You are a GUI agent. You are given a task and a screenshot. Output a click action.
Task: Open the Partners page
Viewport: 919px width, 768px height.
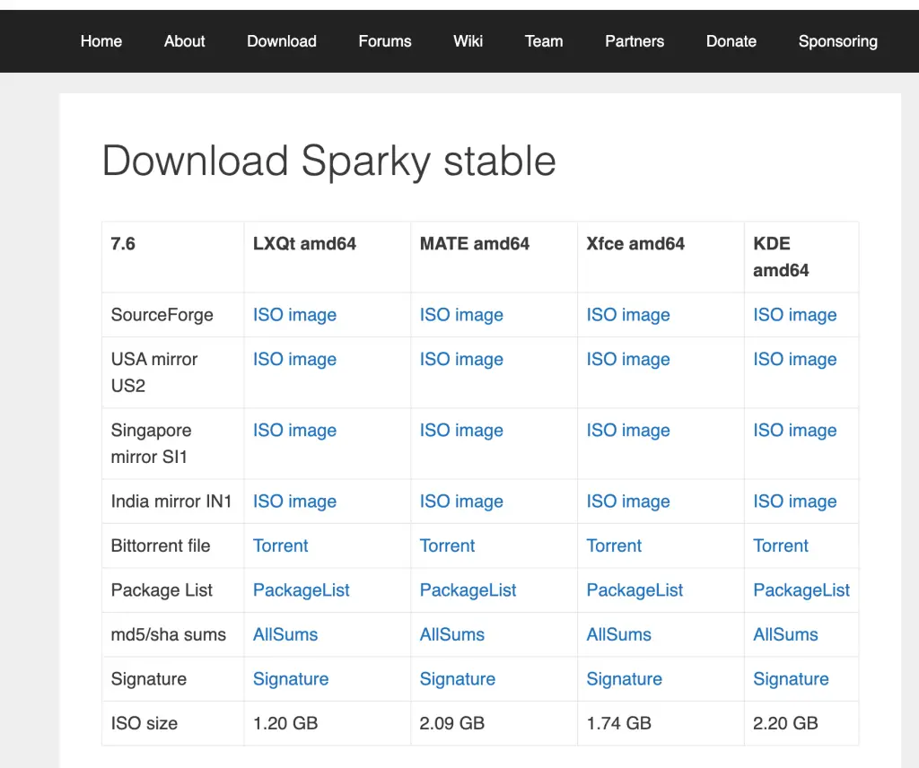tap(635, 41)
